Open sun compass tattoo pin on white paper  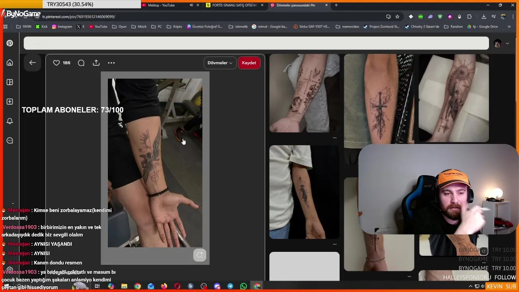(x=454, y=98)
